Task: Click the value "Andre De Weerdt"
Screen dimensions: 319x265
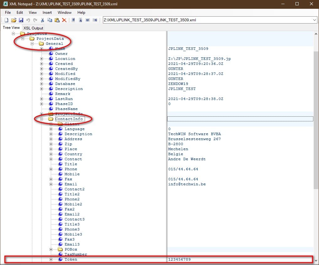Action: (x=187, y=159)
